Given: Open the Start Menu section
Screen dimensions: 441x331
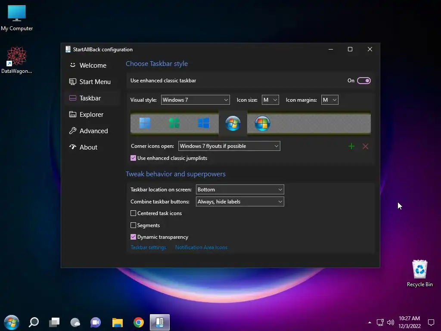Looking at the screenshot, I should [93, 81].
